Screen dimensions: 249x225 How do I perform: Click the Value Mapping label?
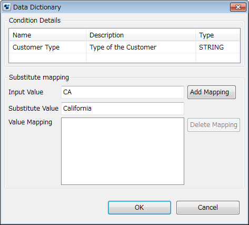click(30, 122)
